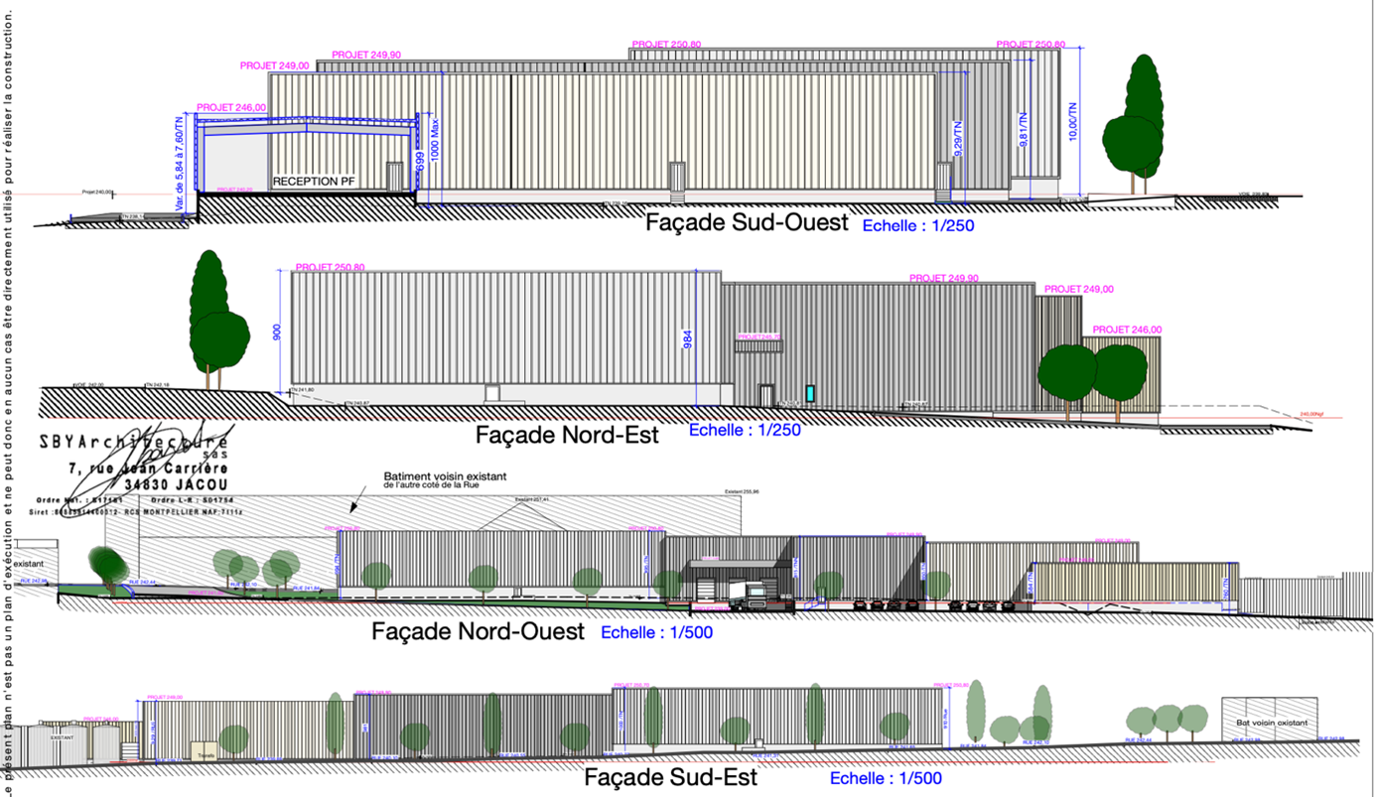Select the Echelle 1/500 label beside Façade Sud-Est

pos(886,779)
